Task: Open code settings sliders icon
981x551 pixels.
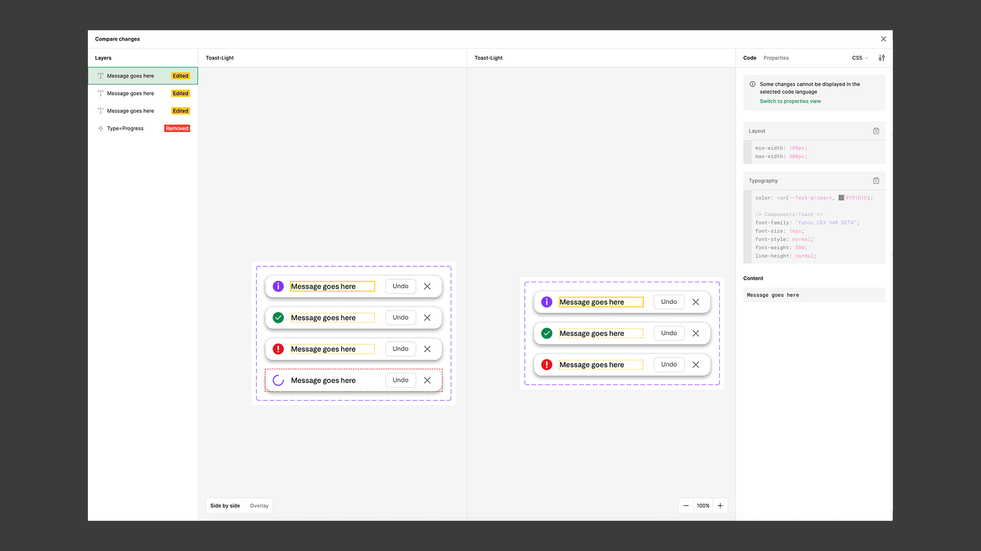Action: coord(881,58)
